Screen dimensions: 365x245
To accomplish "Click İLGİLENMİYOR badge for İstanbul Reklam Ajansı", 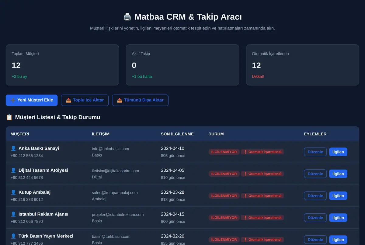I will (x=224, y=218).
